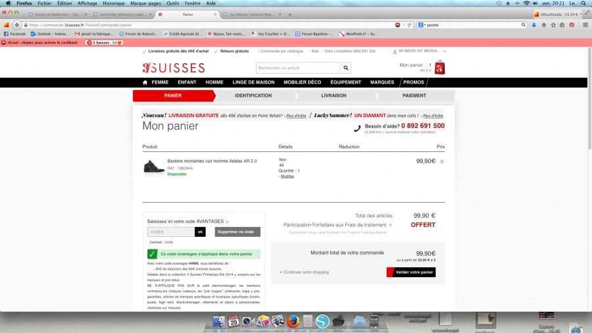The height and width of the screenshot is (333, 592).
Task: Open the Firefox hamburger menu
Action: pos(585,25)
